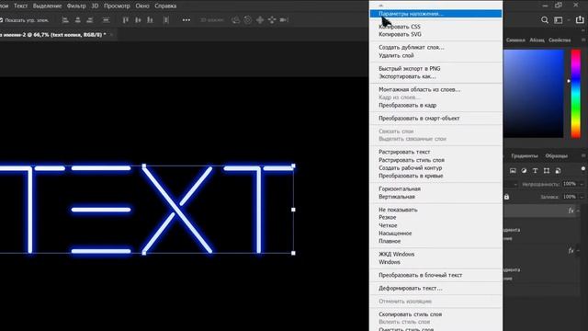This screenshot has height=331, width=588.
Task: Collapse effects arrow beside lower fx
Action: [578, 251]
